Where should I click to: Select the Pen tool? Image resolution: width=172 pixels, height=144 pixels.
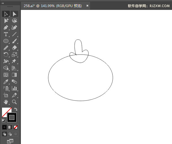pos(6,27)
